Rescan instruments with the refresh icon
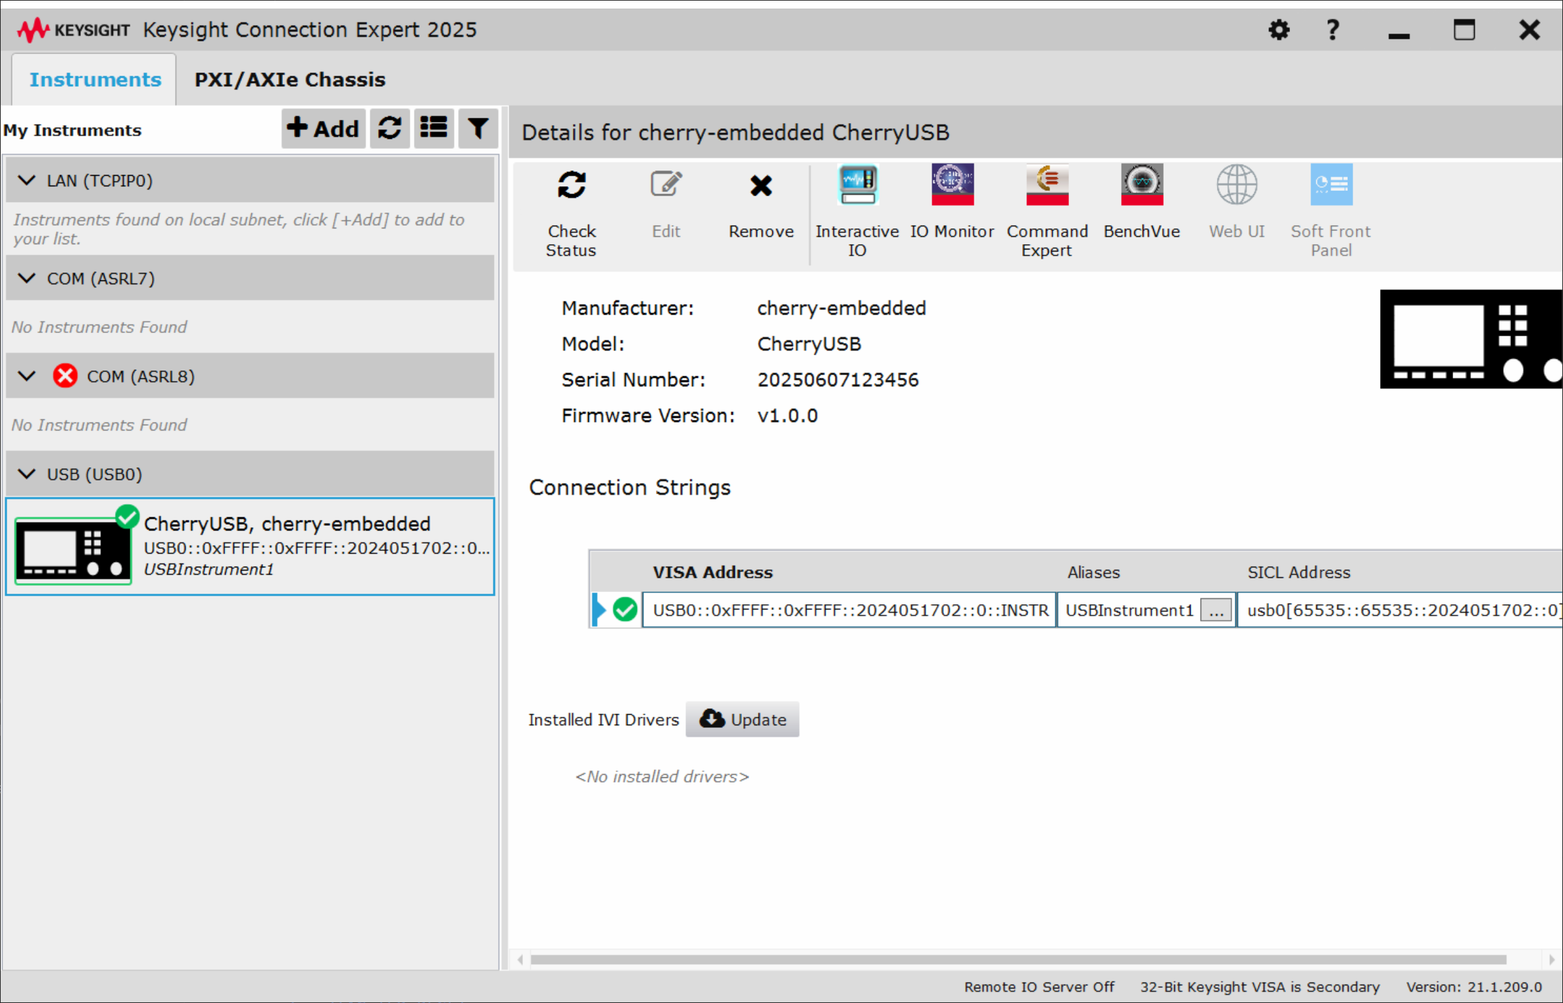The image size is (1563, 1003). point(389,128)
